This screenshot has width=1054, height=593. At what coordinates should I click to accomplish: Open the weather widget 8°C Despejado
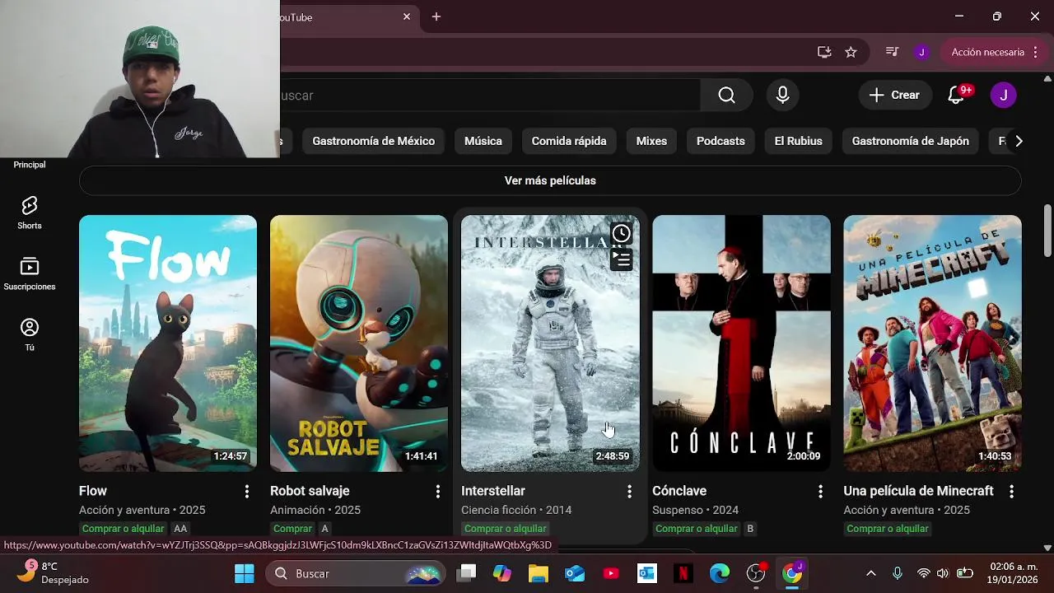click(54, 573)
